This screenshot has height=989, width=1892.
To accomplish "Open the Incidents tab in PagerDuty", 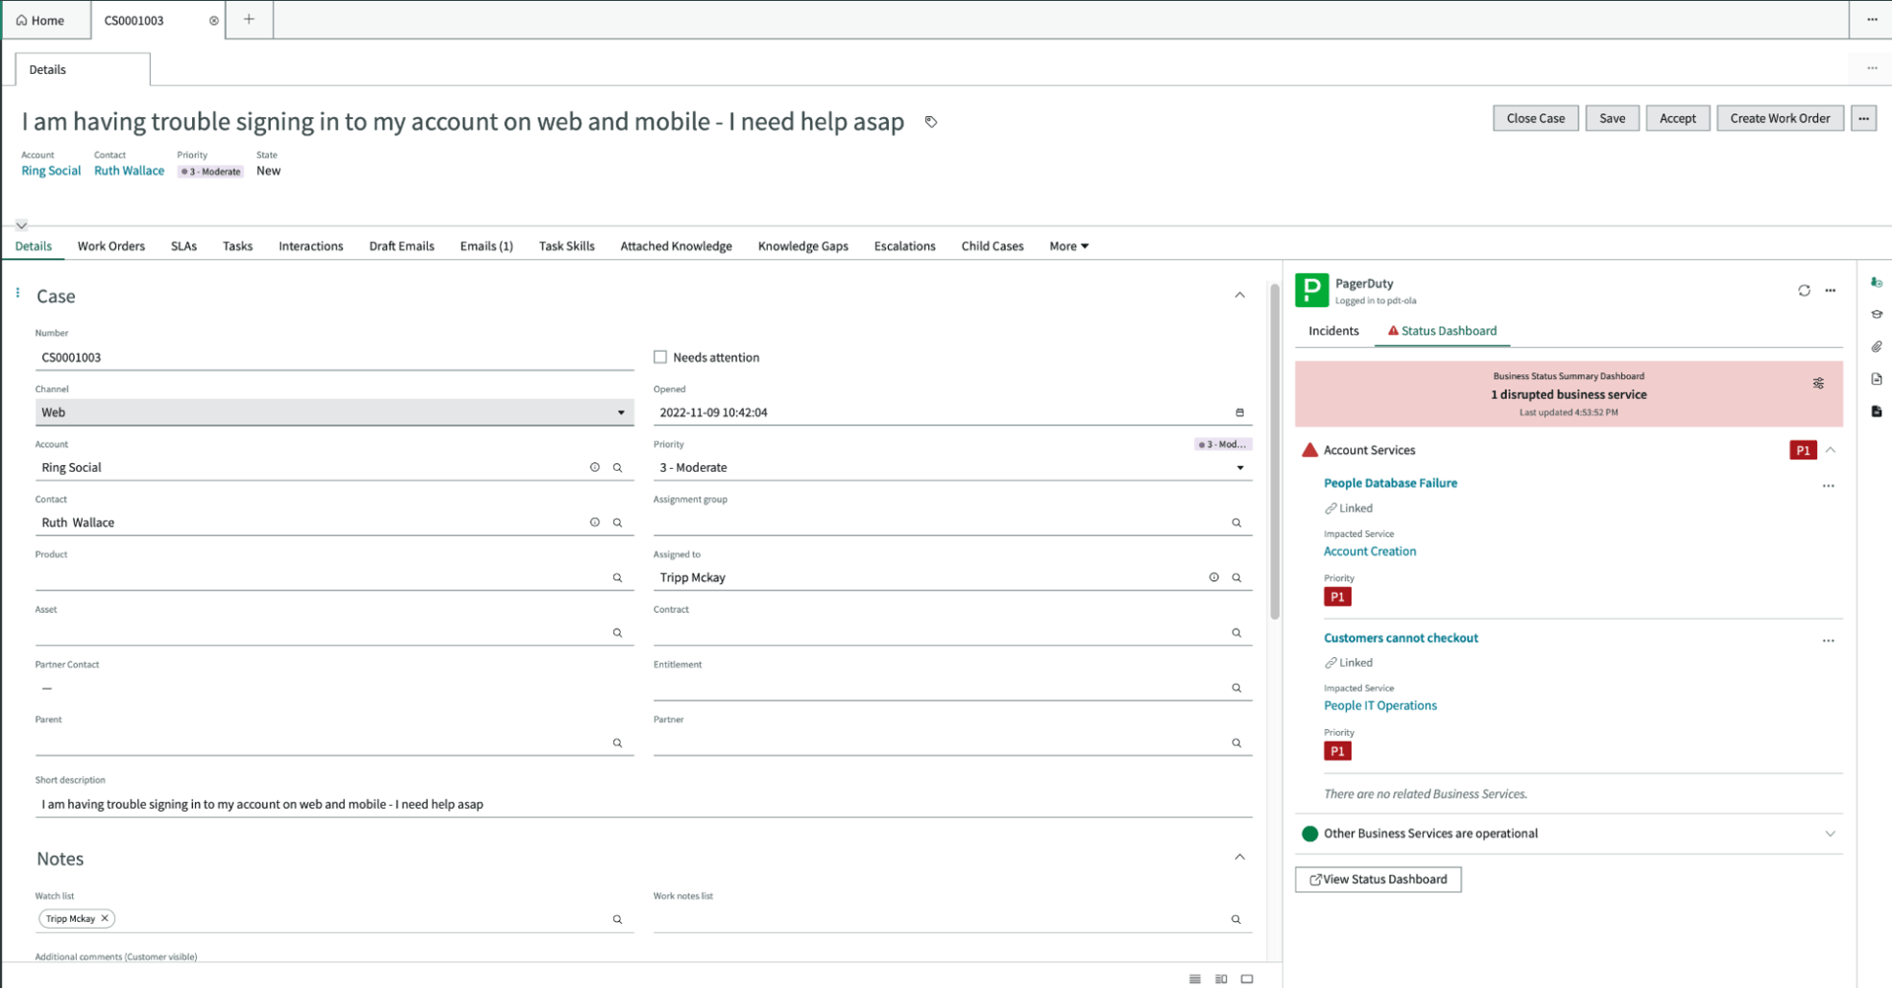I will 1332,331.
